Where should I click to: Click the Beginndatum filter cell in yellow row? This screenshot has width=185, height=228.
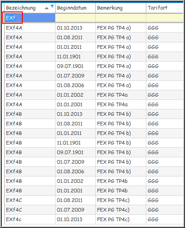(x=75, y=18)
